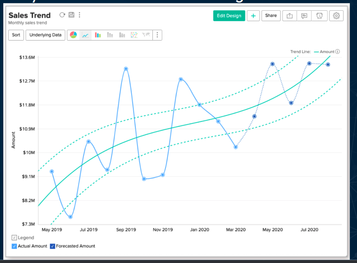Select the pie chart type icon
Image resolution: width=357 pixels, height=263 pixels.
(73, 35)
